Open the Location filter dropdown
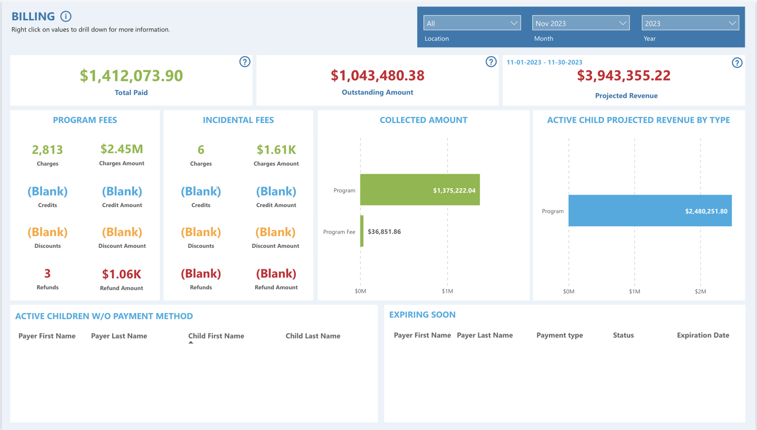 point(471,22)
